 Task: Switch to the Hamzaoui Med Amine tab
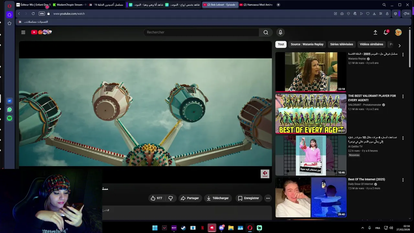click(x=256, y=5)
